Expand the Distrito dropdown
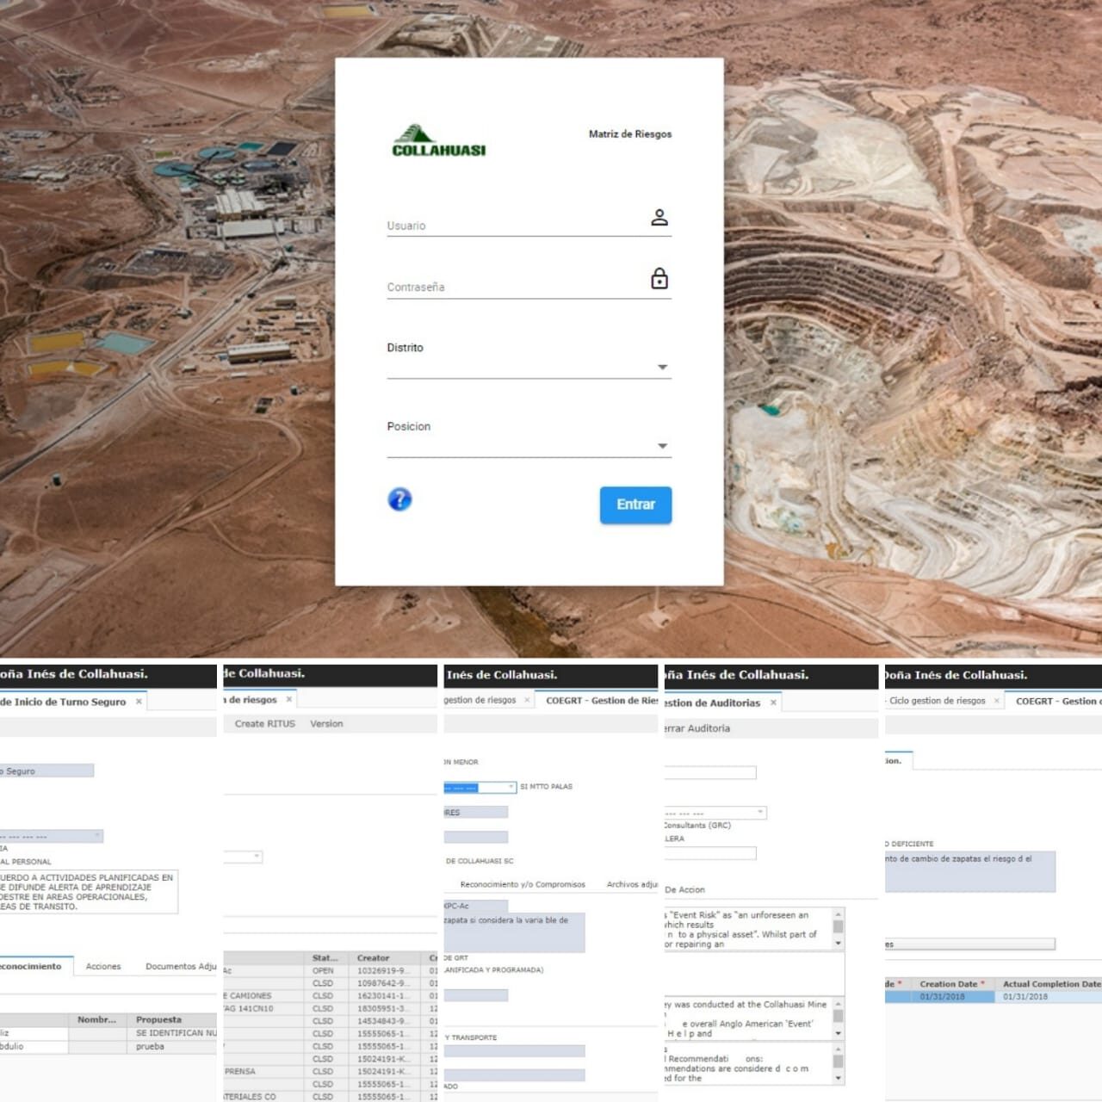This screenshot has height=1102, width=1102. [662, 368]
